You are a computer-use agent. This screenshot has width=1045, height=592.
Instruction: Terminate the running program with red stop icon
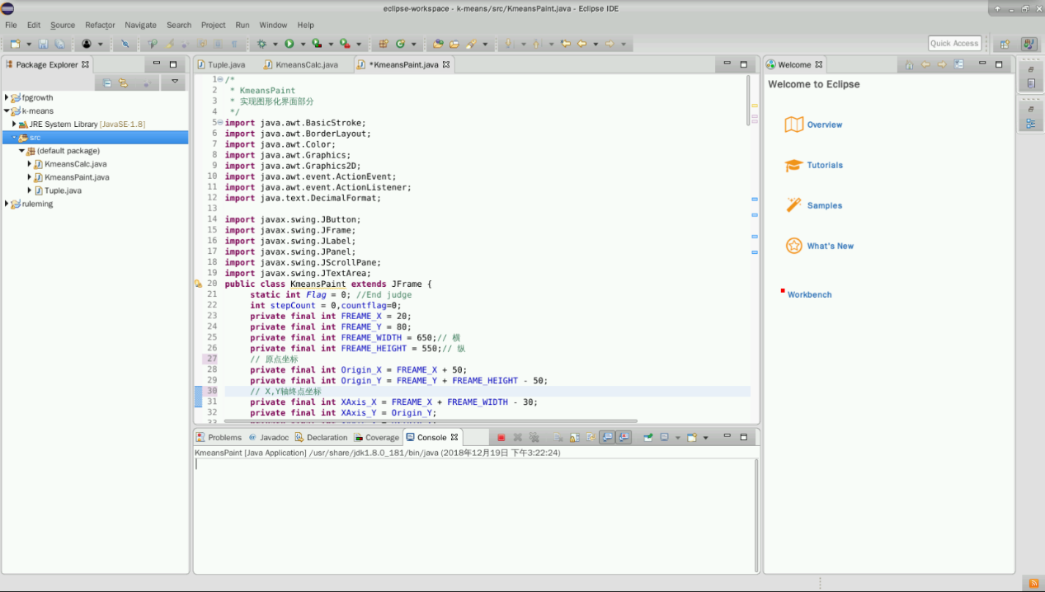click(x=501, y=438)
